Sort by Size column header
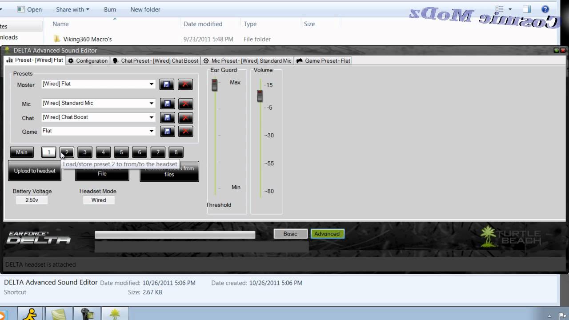Viewport: 569px width, 320px height. pyautogui.click(x=309, y=24)
